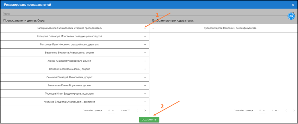Select row Дударов Сергей Павлович, декан факультета
This screenshot has width=298, height=124.
[x=223, y=28]
